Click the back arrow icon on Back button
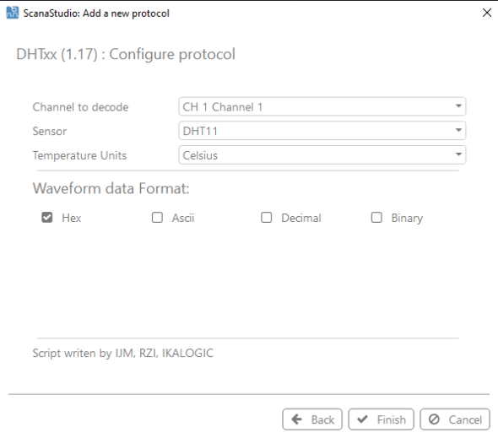Screen dimensions: 498x438 click(296, 419)
